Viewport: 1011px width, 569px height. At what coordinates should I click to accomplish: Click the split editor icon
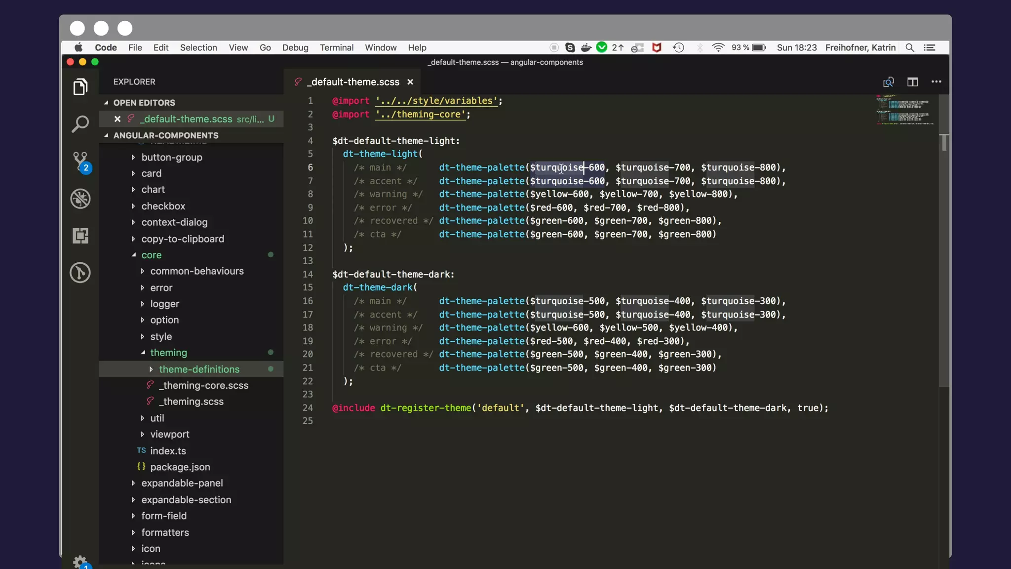pos(912,82)
